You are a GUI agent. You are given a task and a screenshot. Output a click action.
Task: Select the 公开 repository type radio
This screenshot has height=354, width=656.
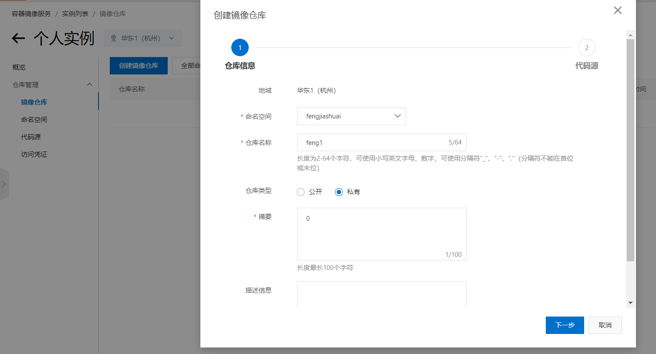(x=301, y=192)
